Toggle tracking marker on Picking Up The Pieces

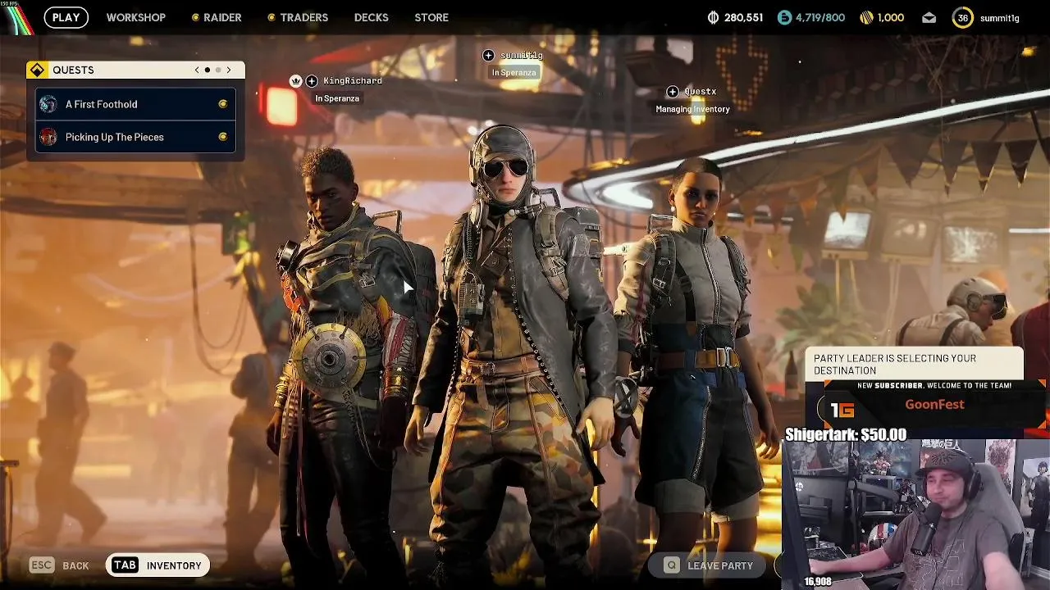(222, 137)
